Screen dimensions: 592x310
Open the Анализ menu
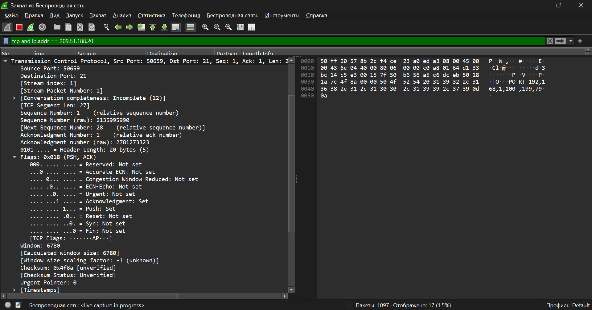click(122, 15)
